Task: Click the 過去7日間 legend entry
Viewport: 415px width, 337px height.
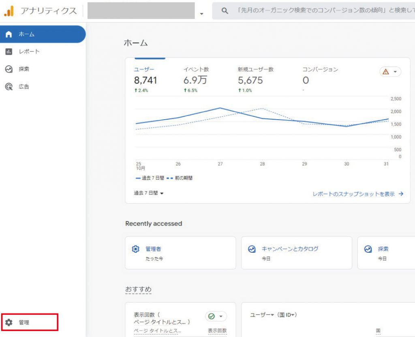Action: click(150, 178)
